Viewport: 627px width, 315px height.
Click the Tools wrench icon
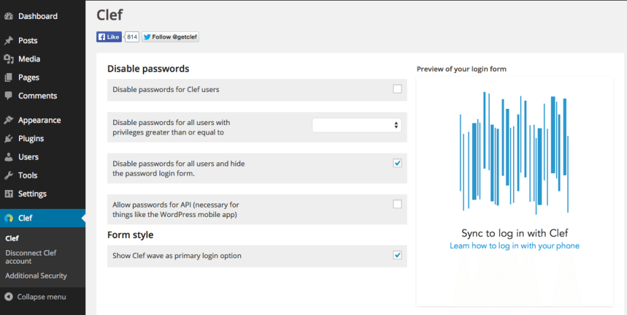coord(8,175)
